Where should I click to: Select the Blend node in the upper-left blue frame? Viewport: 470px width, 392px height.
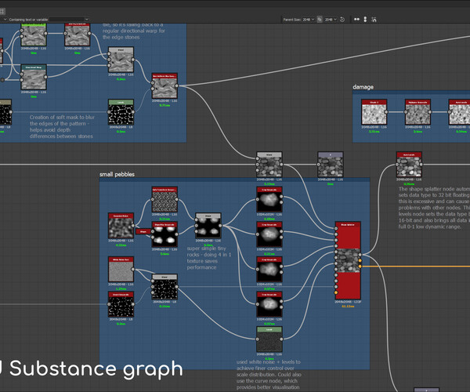pyautogui.click(x=121, y=60)
